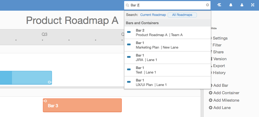Enter fullscreen with the expand icon

pos(253,5)
